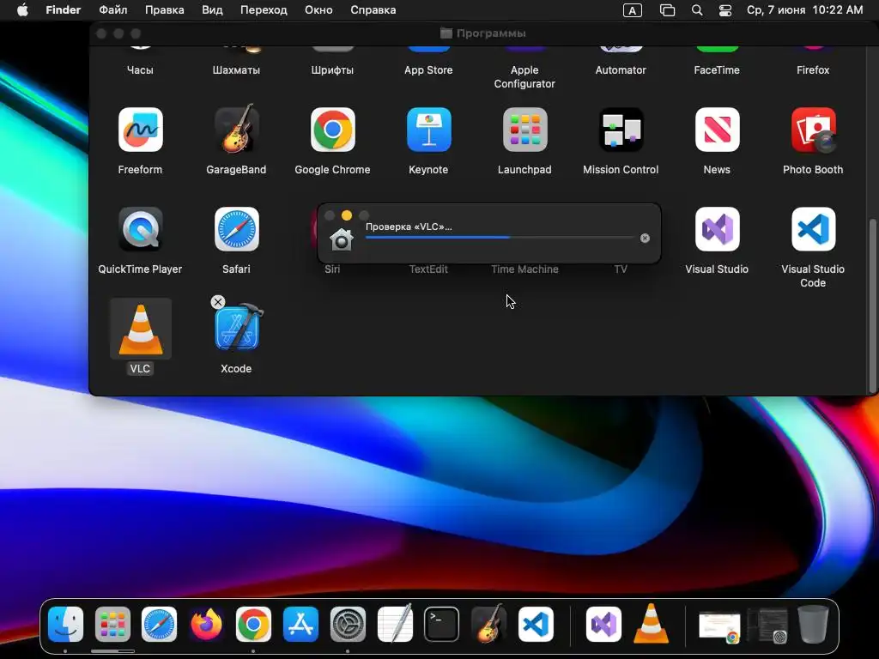Open the News app icon
Viewport: 879px width, 659px height.
point(717,130)
